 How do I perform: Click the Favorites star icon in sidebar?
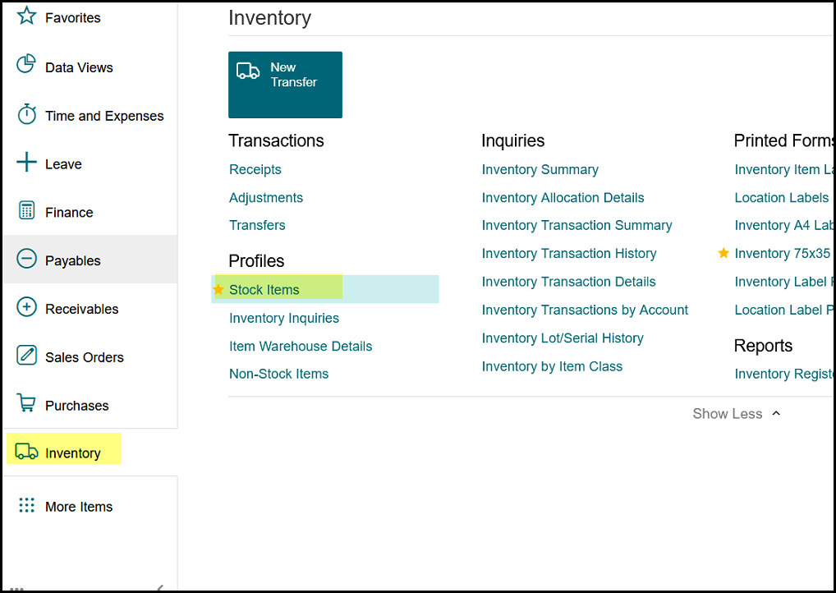point(26,16)
